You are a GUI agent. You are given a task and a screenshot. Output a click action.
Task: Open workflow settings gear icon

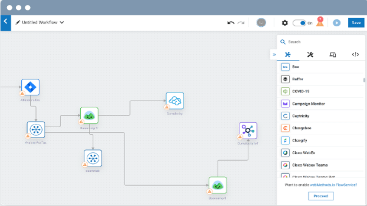pyautogui.click(x=285, y=23)
